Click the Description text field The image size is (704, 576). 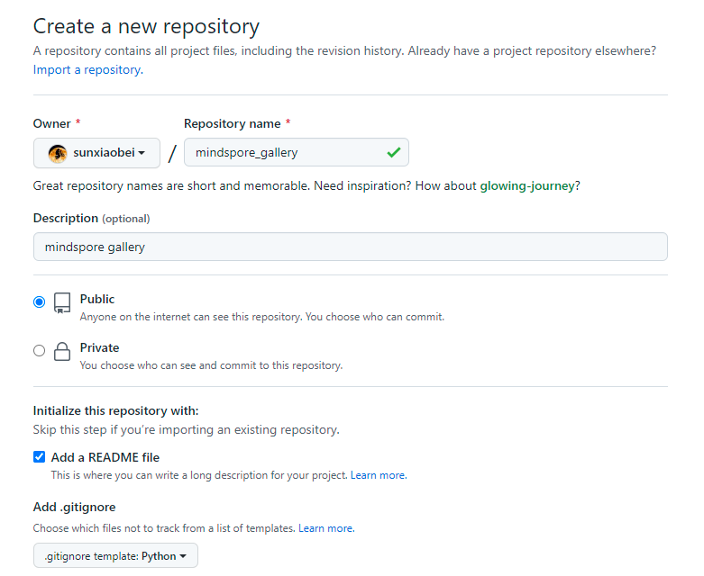click(x=350, y=247)
